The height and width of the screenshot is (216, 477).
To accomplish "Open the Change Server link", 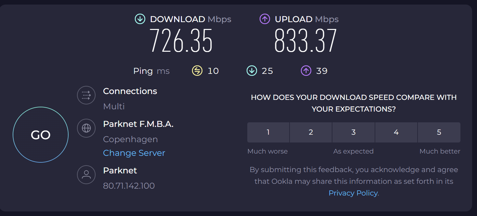I will coord(134,153).
